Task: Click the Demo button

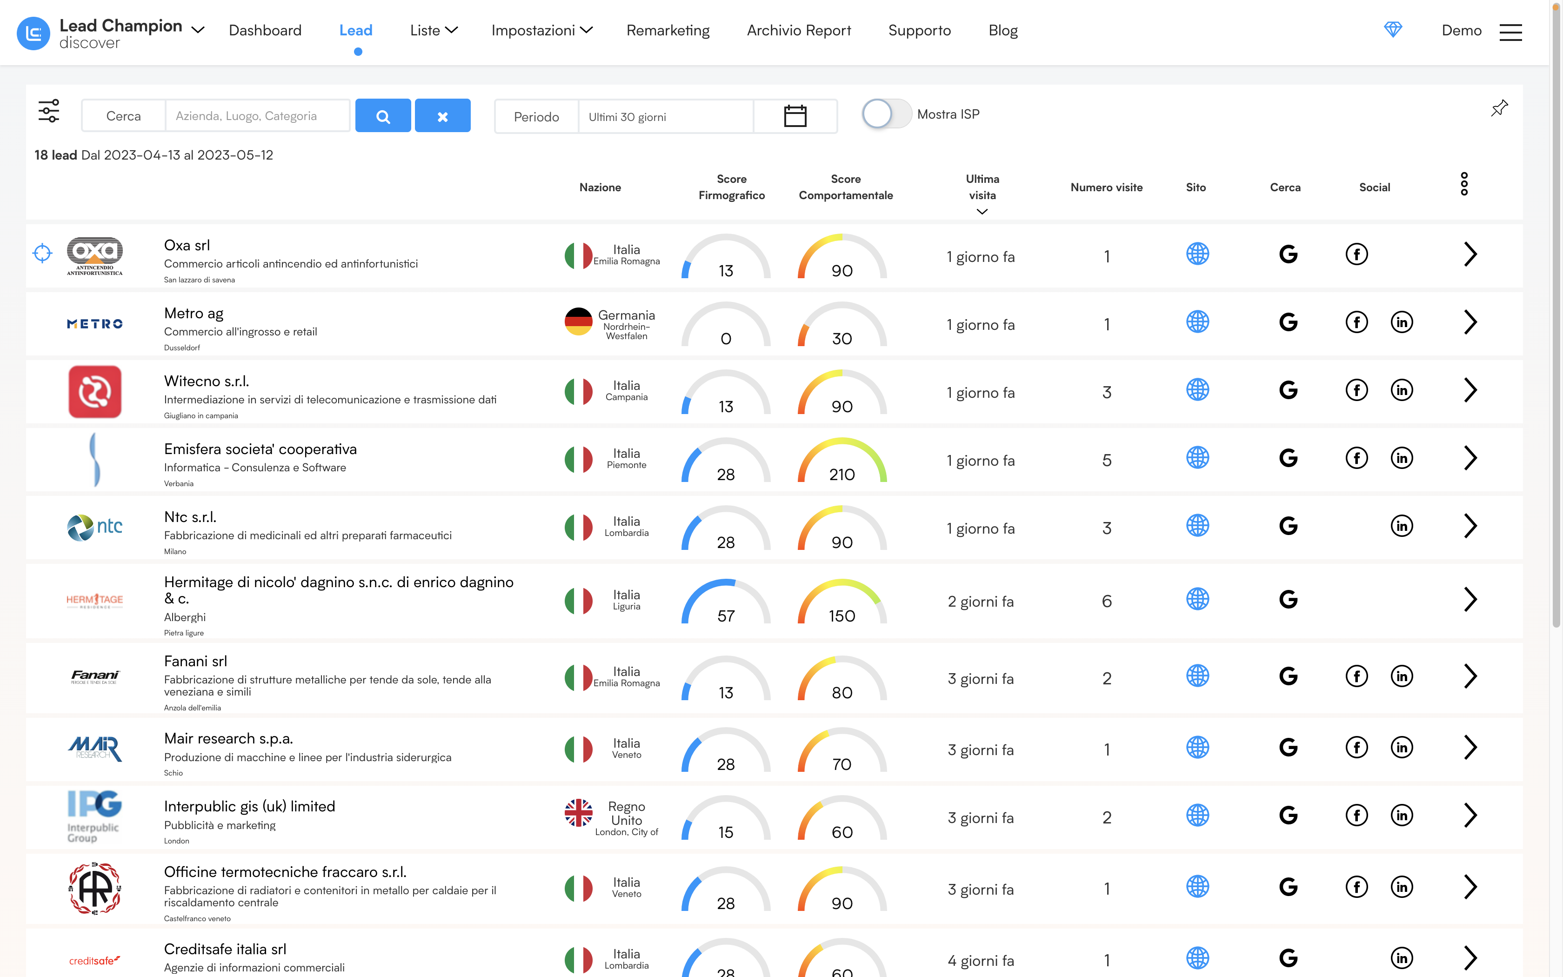Action: 1461,30
